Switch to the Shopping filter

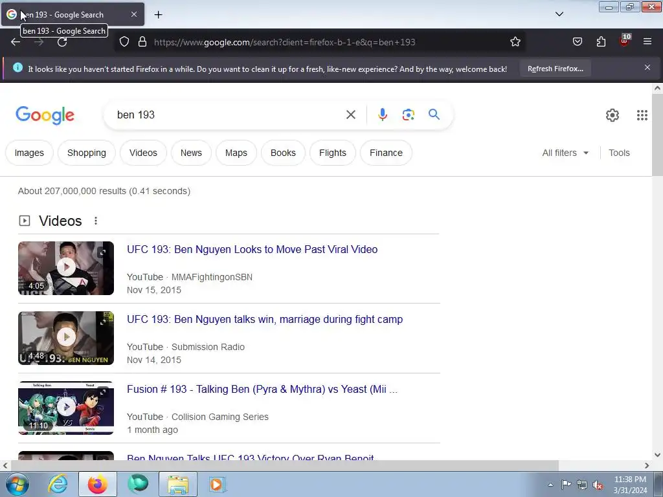(x=87, y=153)
